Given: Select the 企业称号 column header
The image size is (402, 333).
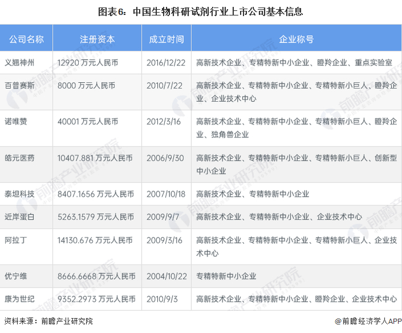Looking at the screenshot, I should pos(296,39).
